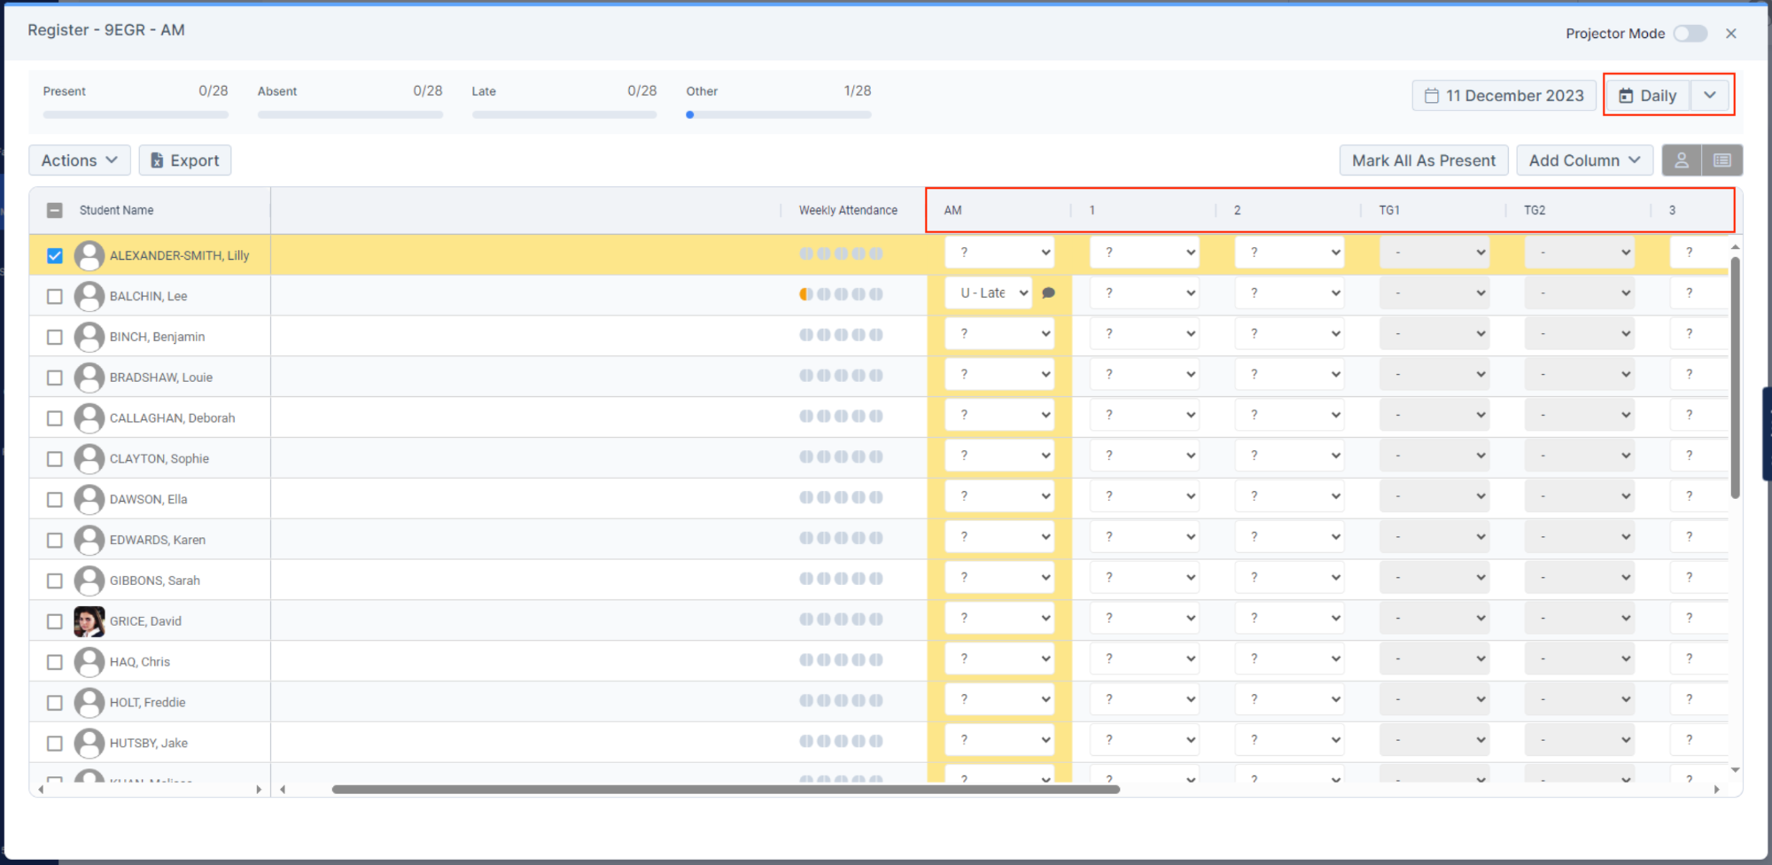Click the Other attendance progress bar
The width and height of the screenshot is (1772, 865).
click(x=778, y=113)
